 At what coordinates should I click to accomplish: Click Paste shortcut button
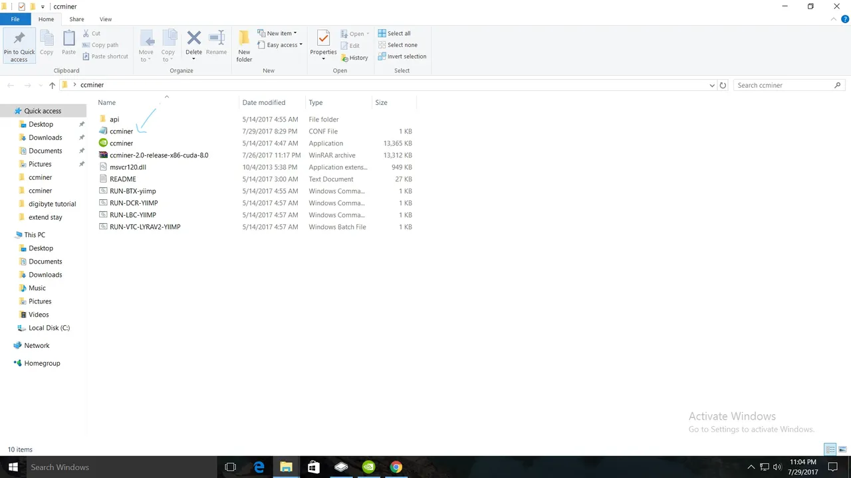pyautogui.click(x=105, y=56)
